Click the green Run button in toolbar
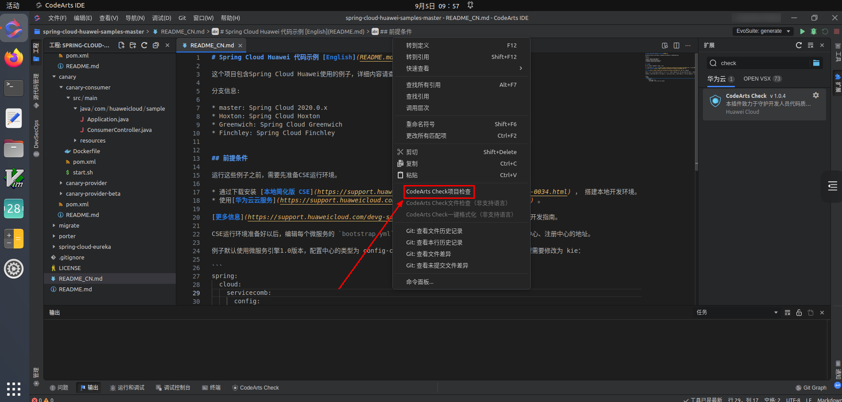The height and width of the screenshot is (402, 842). point(802,31)
